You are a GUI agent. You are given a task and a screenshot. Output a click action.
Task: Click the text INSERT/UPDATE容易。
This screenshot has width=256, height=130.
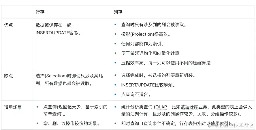58,33
